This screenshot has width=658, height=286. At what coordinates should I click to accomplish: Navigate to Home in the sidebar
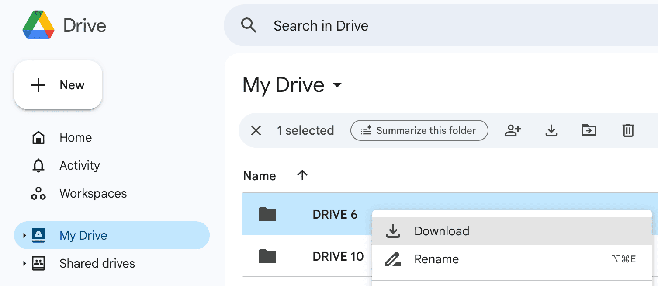point(75,137)
